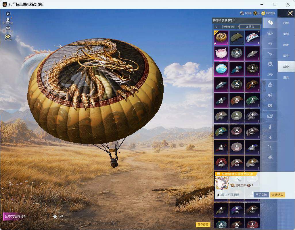The height and width of the screenshot is (230, 295).
Task: Select the light blue round parachute thumbnail
Action: tap(221, 69)
